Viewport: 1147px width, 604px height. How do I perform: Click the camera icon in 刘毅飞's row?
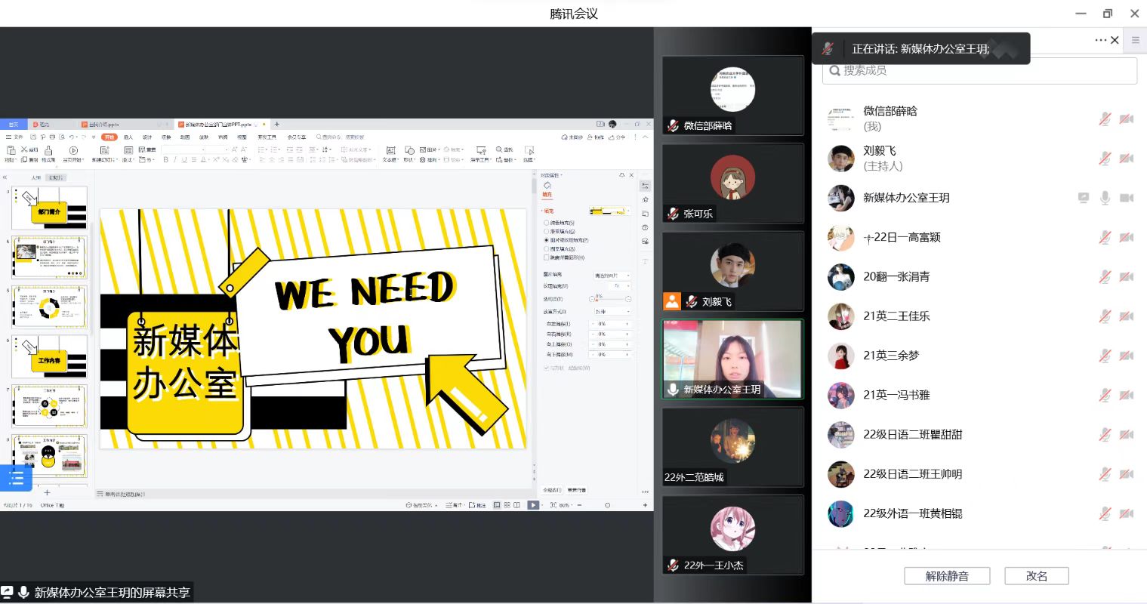click(x=1126, y=159)
